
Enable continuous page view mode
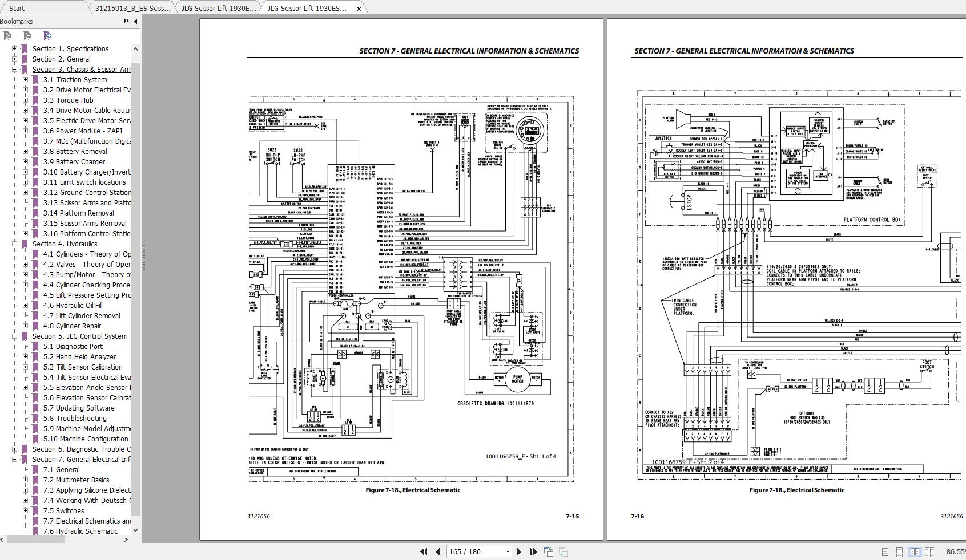tap(899, 551)
